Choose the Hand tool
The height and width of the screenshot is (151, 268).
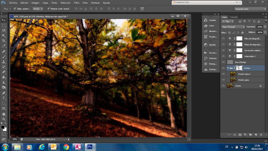coord(4,114)
